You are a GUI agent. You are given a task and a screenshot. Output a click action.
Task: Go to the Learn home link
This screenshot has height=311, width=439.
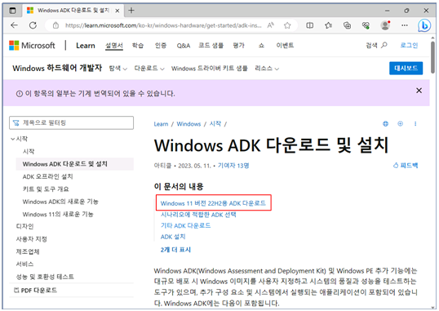tap(86, 46)
